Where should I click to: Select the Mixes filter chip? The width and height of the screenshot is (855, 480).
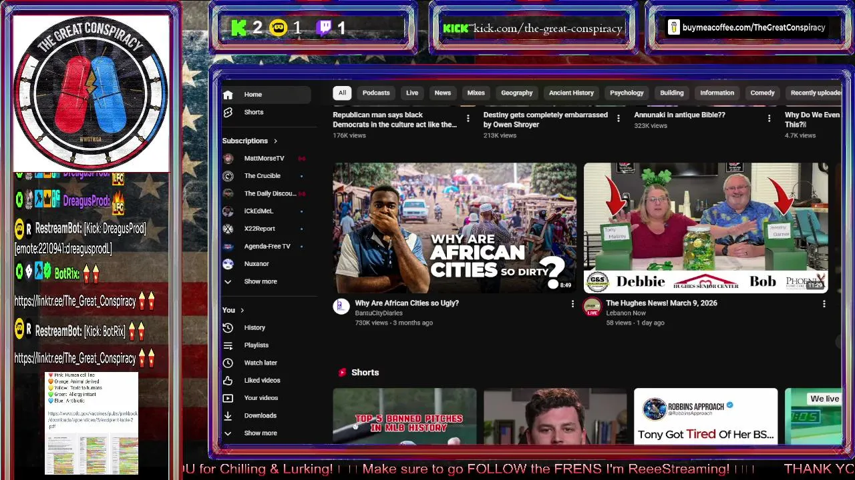pyautogui.click(x=476, y=93)
